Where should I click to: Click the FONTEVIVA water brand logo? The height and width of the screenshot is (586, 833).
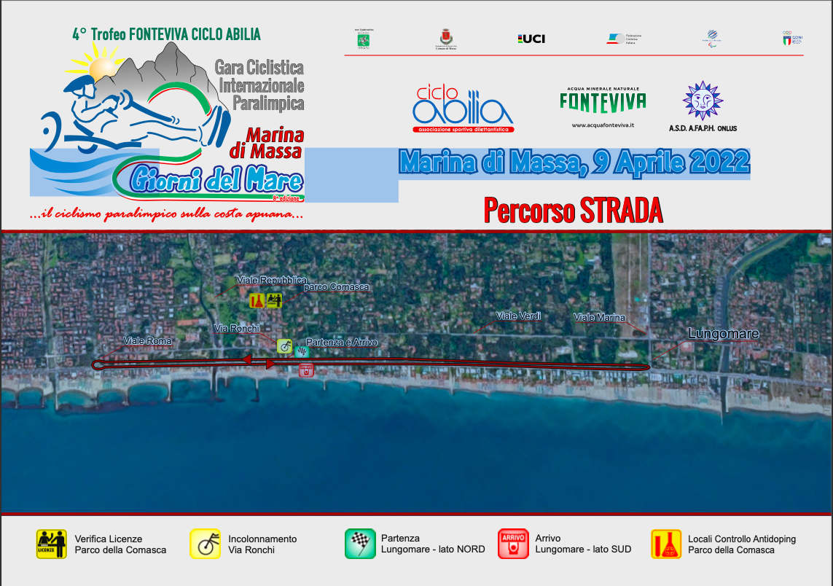603,103
